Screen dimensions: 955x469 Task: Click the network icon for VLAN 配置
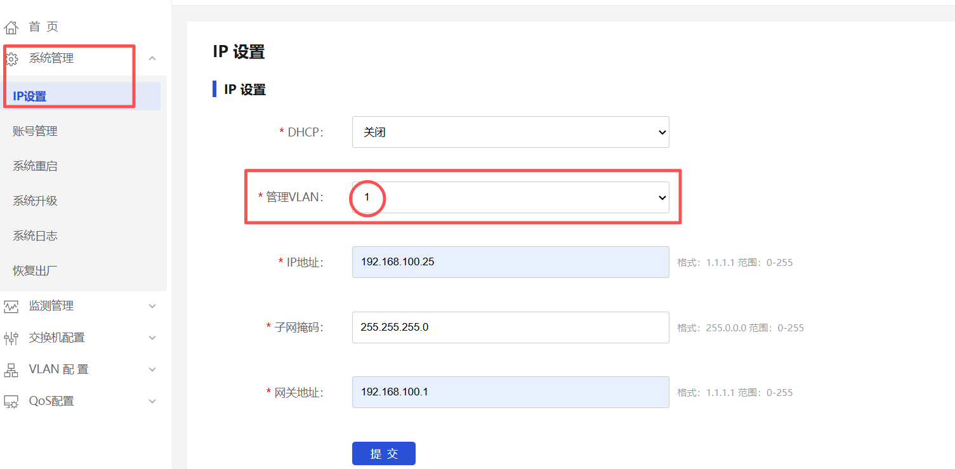tap(11, 370)
